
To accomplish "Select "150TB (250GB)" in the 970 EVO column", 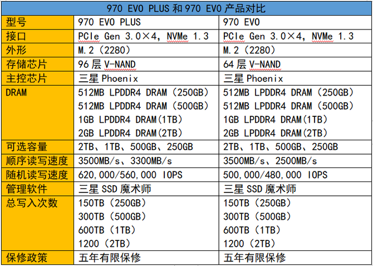I will (258, 203).
